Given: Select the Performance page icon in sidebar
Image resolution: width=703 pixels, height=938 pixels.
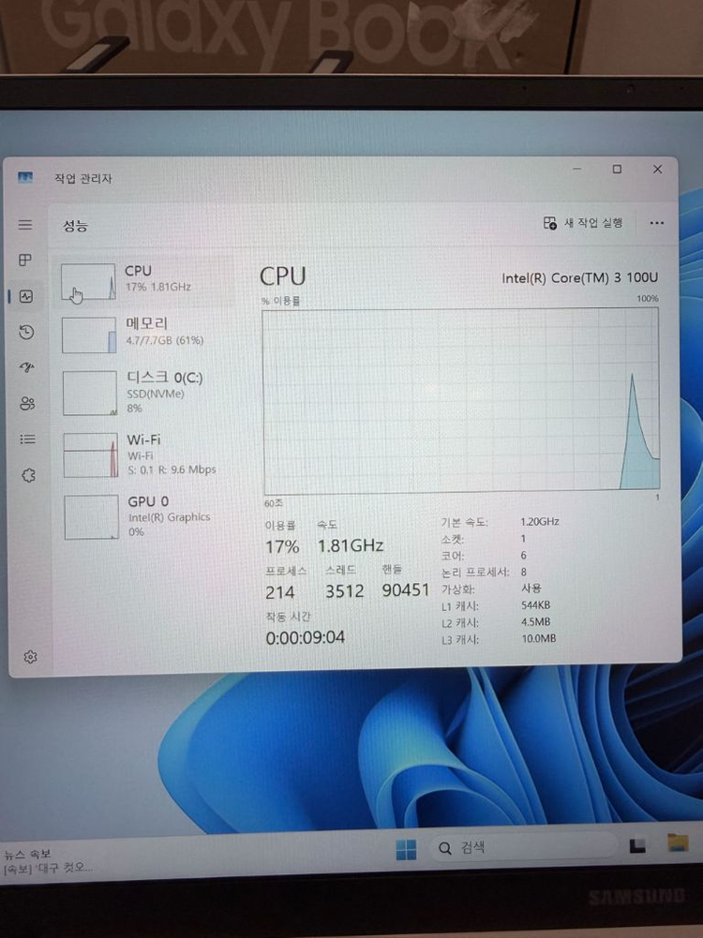Looking at the screenshot, I should click(x=25, y=296).
